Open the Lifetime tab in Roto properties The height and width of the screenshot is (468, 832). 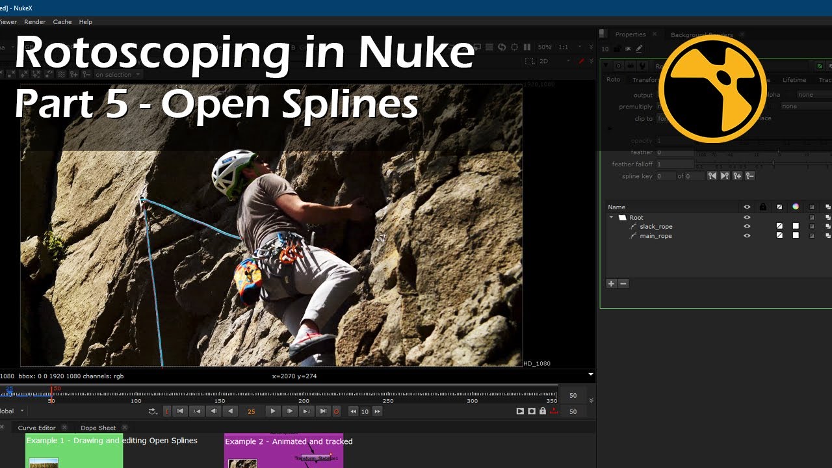(x=794, y=80)
